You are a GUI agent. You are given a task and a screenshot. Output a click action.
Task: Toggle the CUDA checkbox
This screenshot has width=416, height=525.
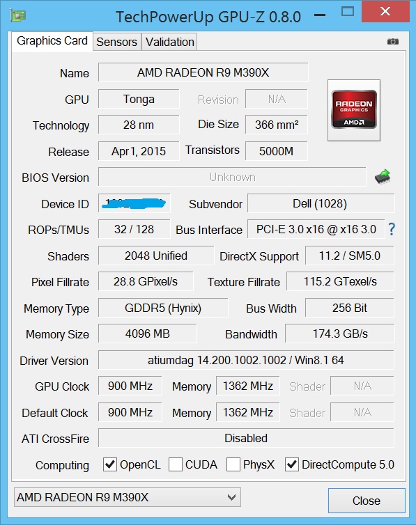(175, 464)
